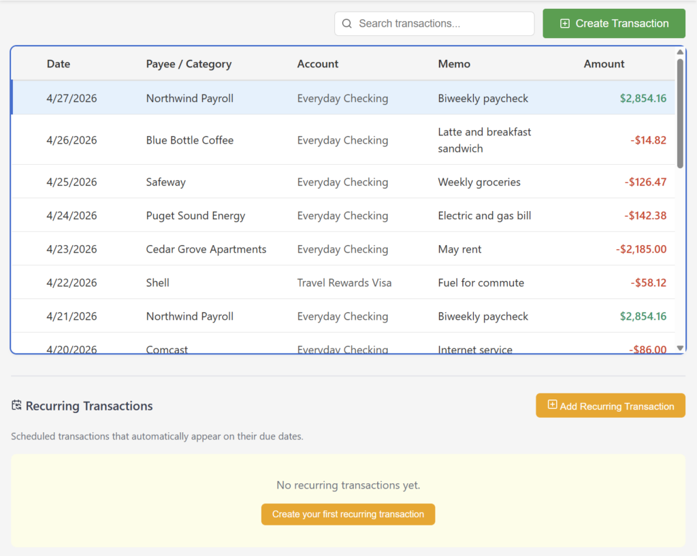Click the search magnifier icon
This screenshot has height=556, width=697.
pos(347,24)
